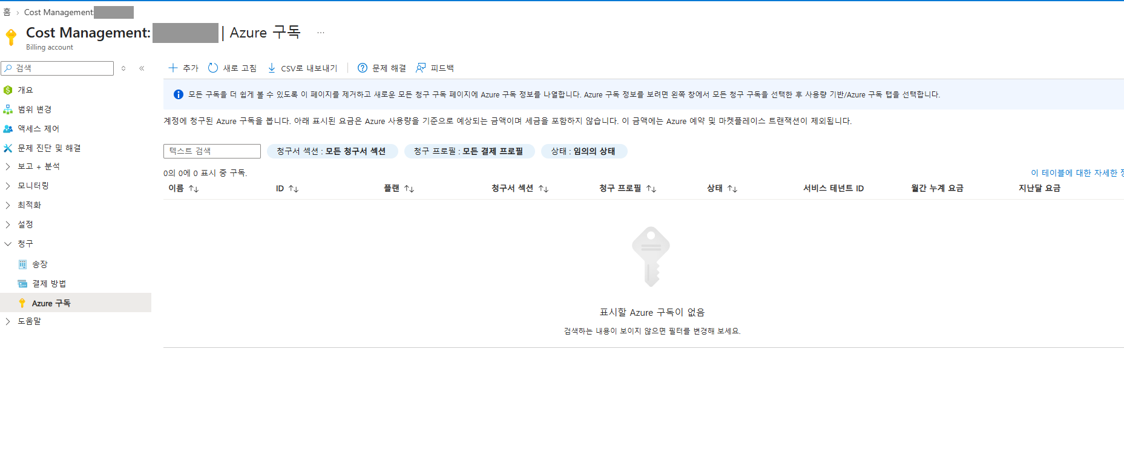1124x461 pixels.
Task: Collapse sidebar with double-chevron icon
Action: point(142,68)
